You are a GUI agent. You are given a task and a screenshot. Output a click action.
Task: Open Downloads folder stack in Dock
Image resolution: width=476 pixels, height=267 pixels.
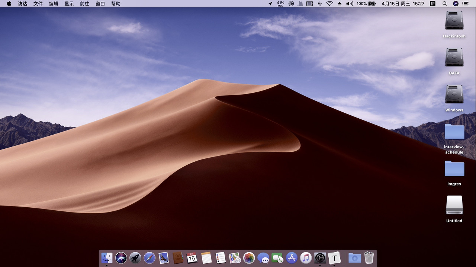click(x=355, y=257)
